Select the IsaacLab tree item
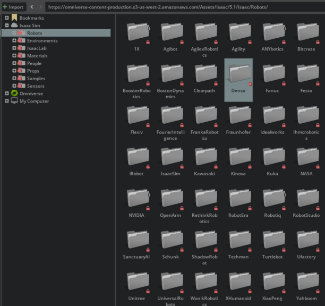This screenshot has width=325, height=306. pyautogui.click(x=37, y=48)
